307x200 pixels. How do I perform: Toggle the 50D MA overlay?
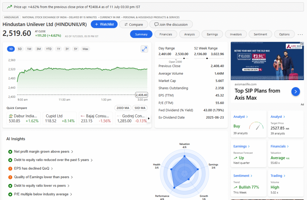(140, 108)
